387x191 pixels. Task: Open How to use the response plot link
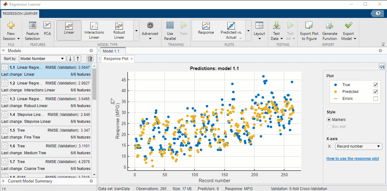pyautogui.click(x=353, y=159)
